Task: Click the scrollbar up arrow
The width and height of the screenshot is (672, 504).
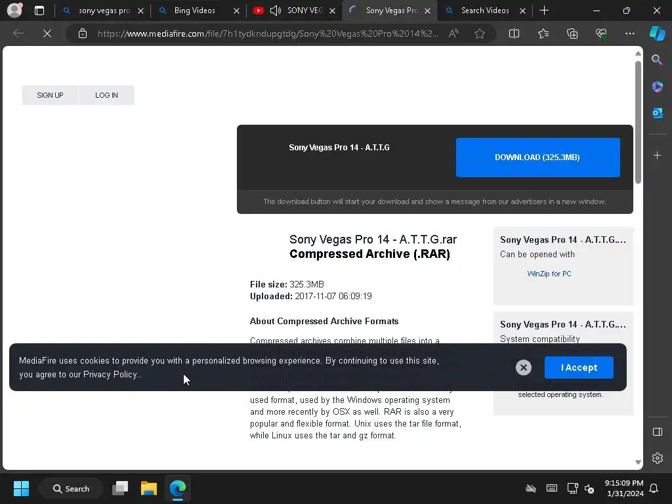Action: (x=638, y=54)
